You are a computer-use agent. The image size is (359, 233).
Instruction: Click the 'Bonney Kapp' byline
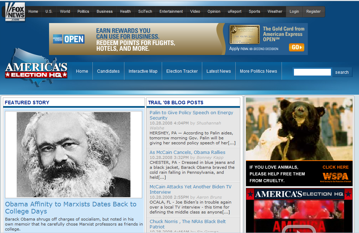tap(210, 157)
